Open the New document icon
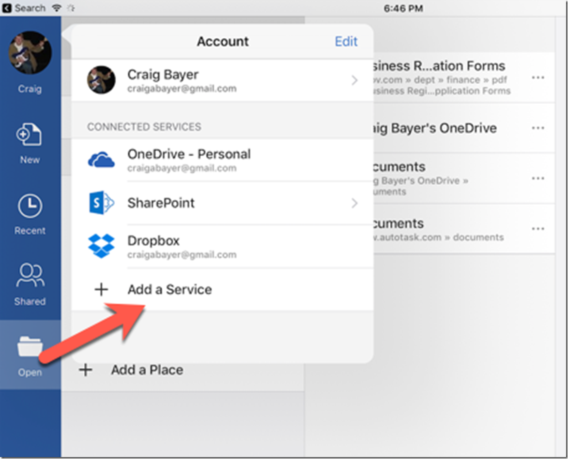The width and height of the screenshot is (568, 459). [29, 134]
